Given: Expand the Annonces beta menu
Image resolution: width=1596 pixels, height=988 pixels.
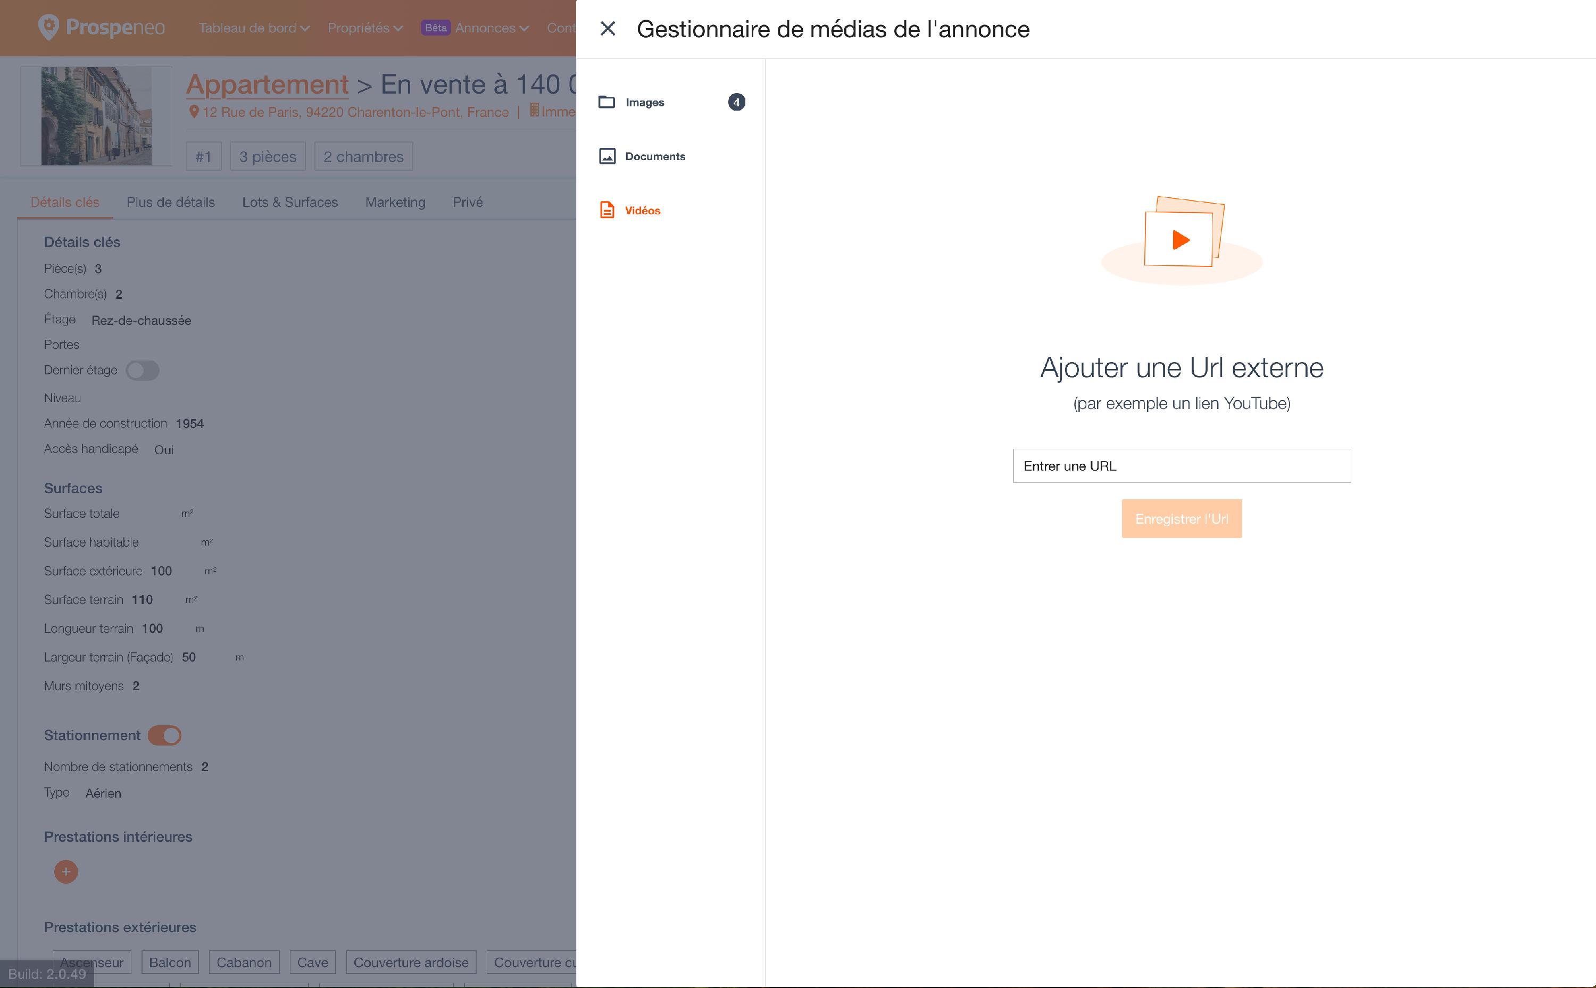Looking at the screenshot, I should [491, 28].
